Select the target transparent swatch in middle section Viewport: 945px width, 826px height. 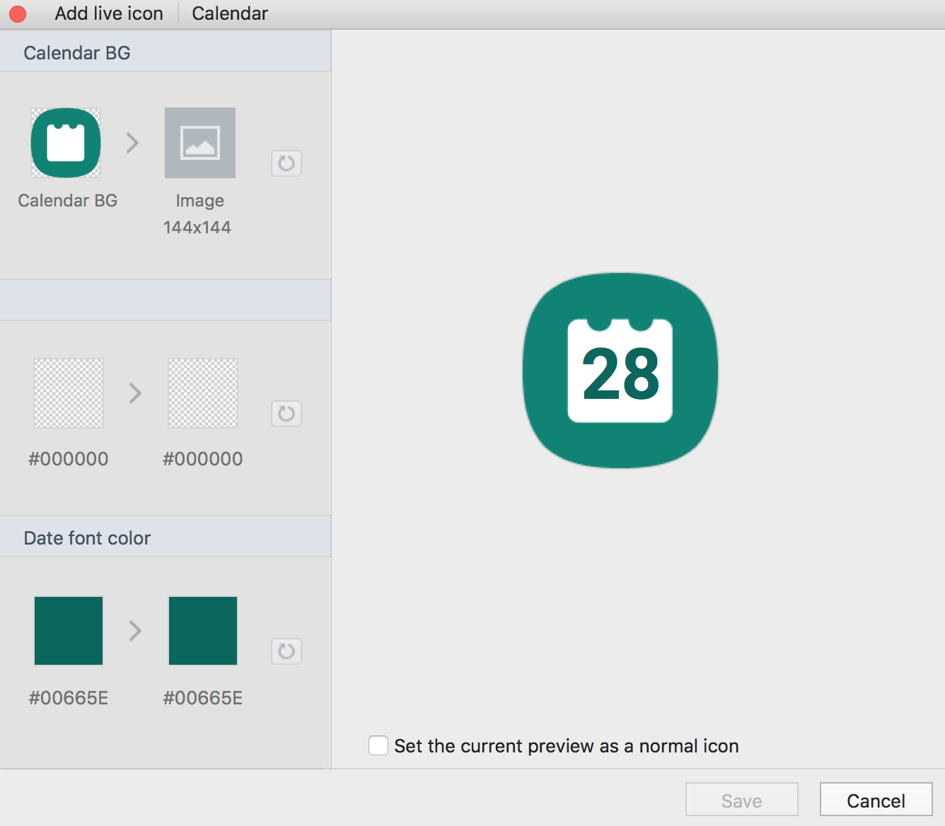click(202, 393)
